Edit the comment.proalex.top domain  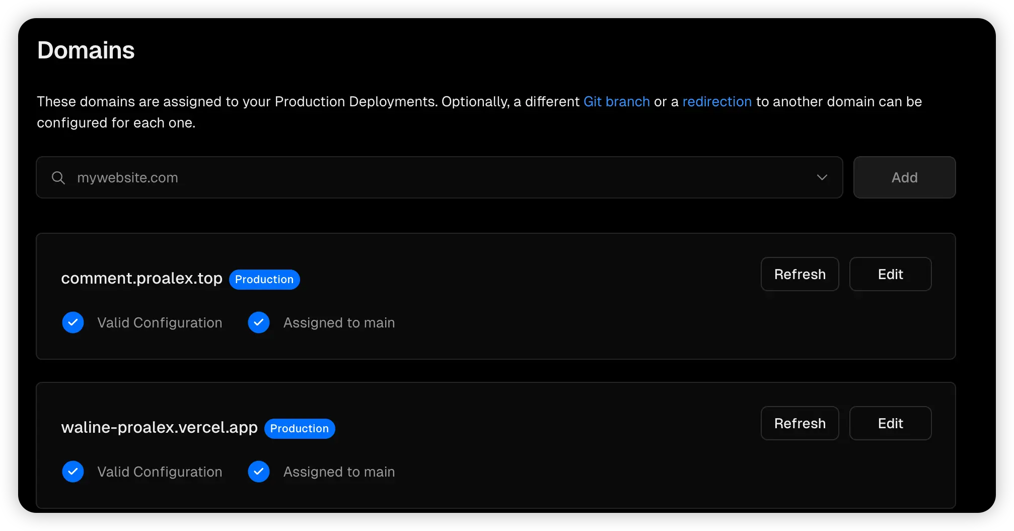(890, 274)
